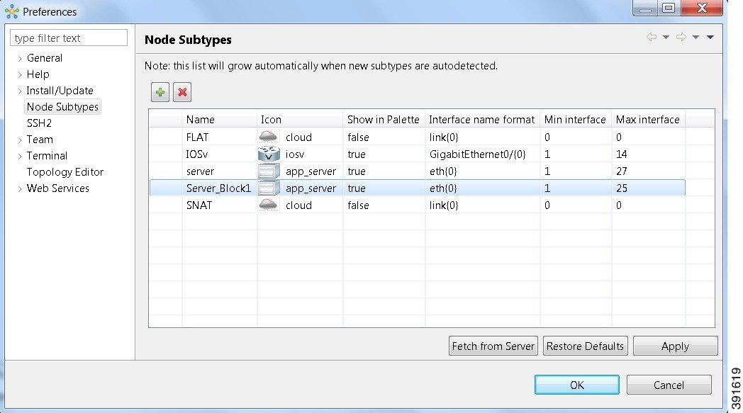Open the view menu dropdown at the top right
The height and width of the screenshot is (413, 743).
[x=712, y=36]
